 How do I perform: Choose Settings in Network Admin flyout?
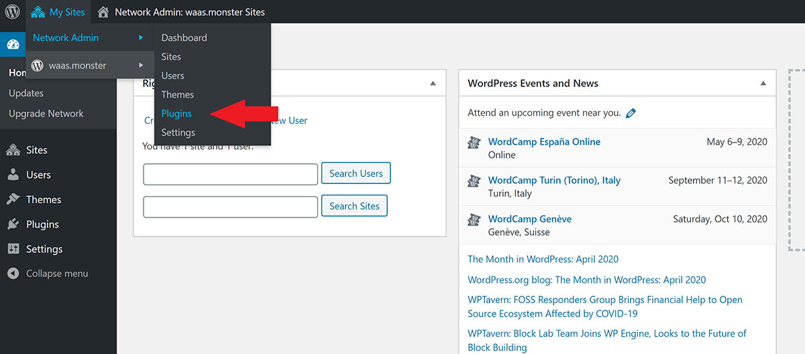pos(178,132)
